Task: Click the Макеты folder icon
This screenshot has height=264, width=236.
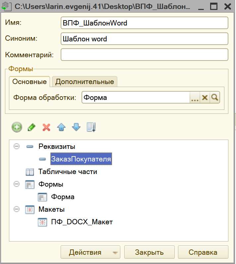Action: point(30,210)
